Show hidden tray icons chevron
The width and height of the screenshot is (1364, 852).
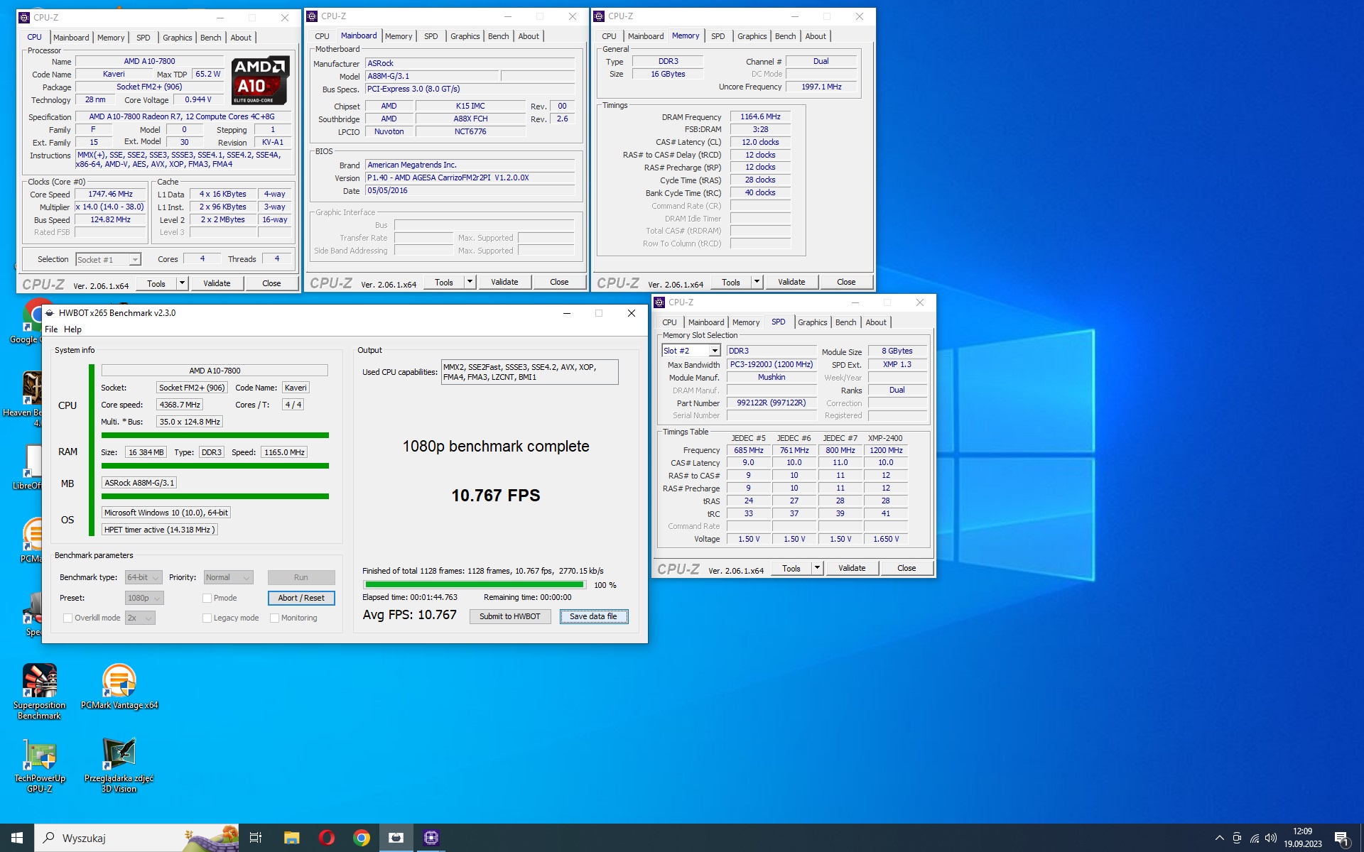click(x=1220, y=838)
